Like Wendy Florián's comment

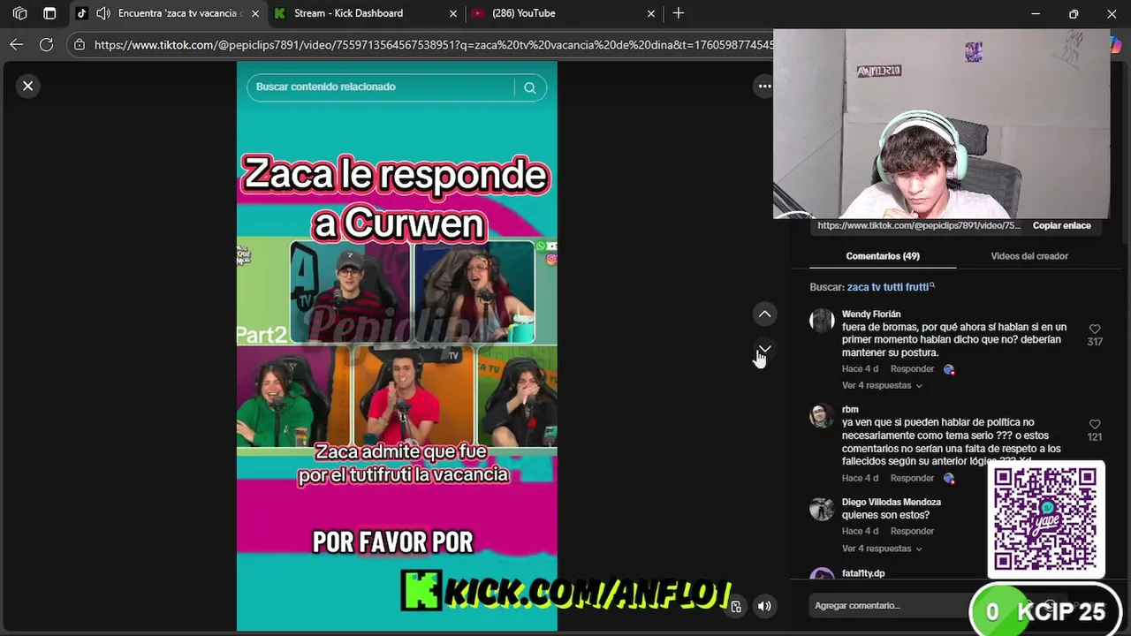(x=1095, y=329)
